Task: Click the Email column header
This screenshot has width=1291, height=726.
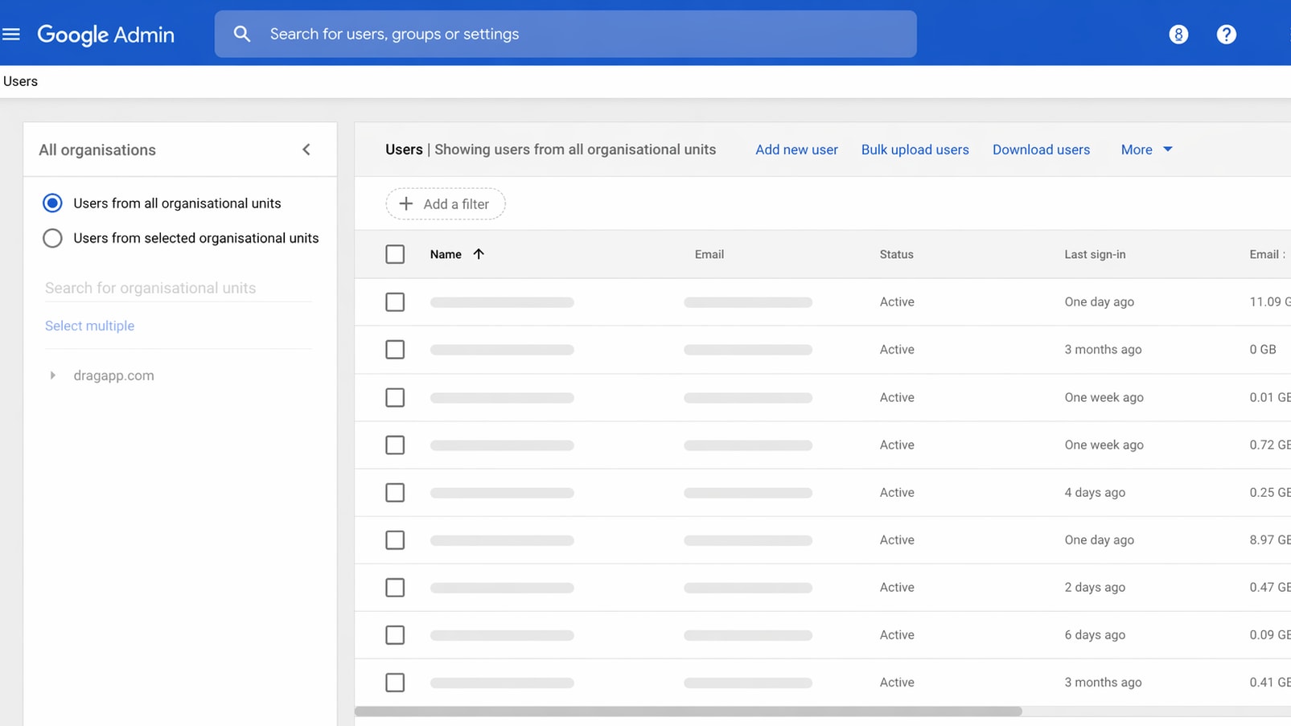Action: click(x=709, y=254)
